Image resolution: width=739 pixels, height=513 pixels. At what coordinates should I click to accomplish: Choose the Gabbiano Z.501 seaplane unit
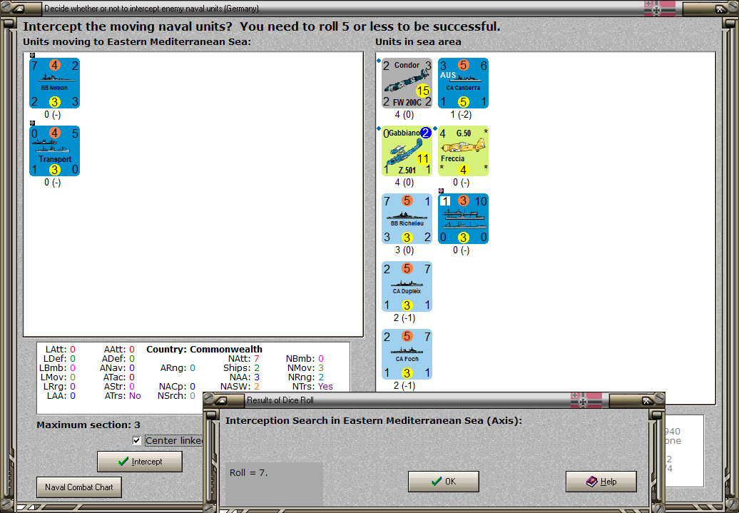(x=407, y=151)
